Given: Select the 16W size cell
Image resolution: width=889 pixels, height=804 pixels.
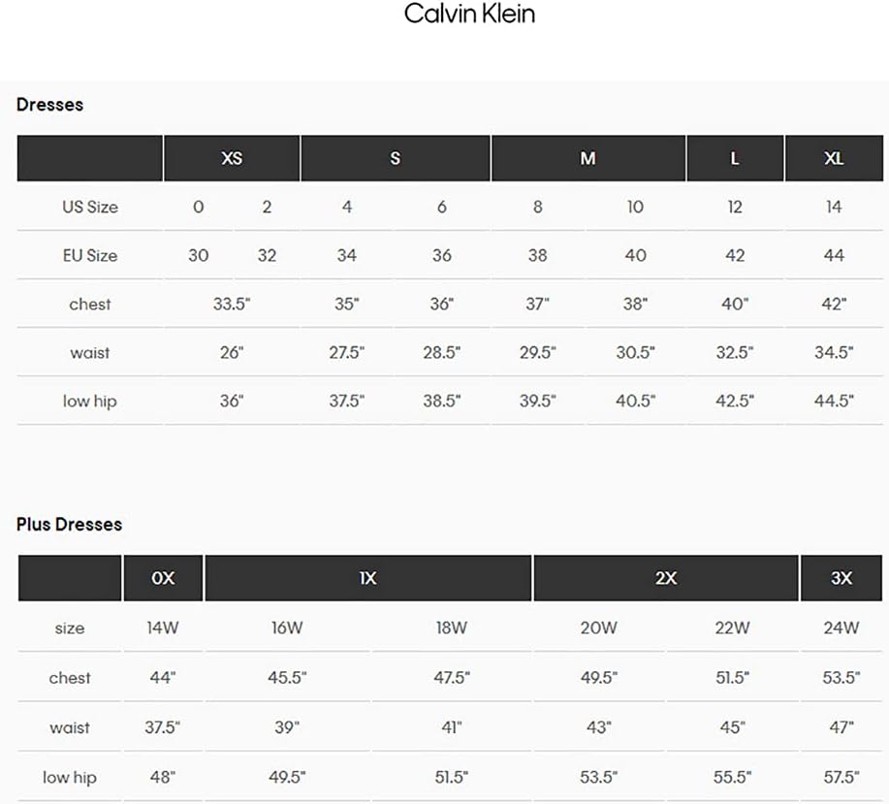Looking at the screenshot, I should point(287,628).
